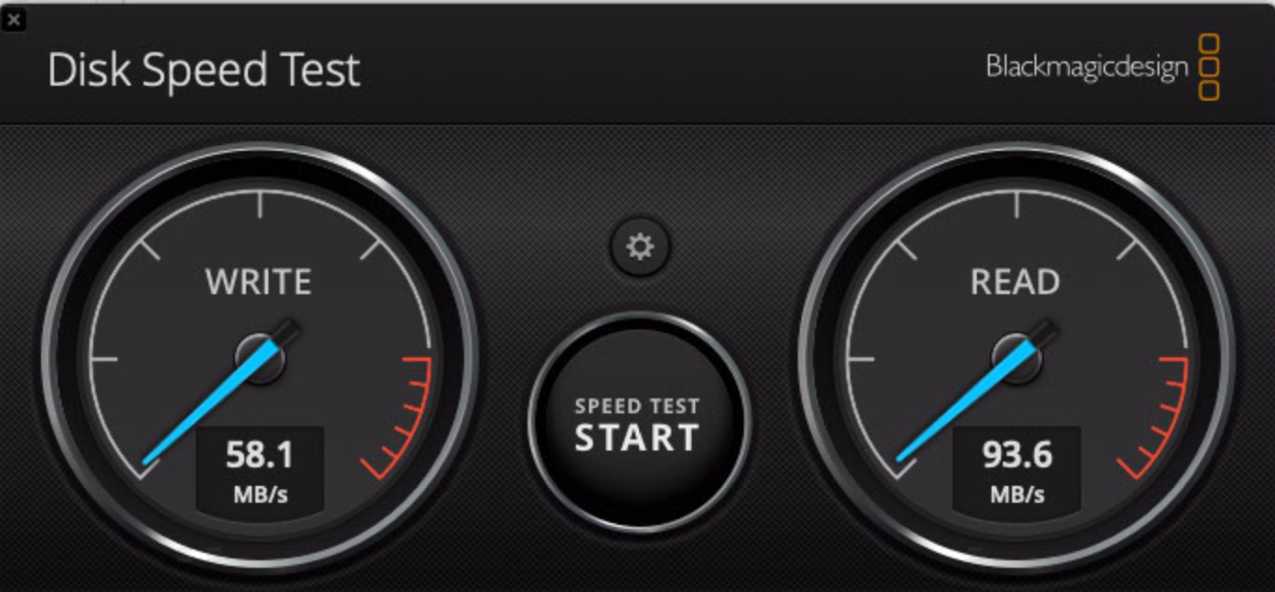
Task: Select the WRITE gauge label
Action: pos(258,282)
